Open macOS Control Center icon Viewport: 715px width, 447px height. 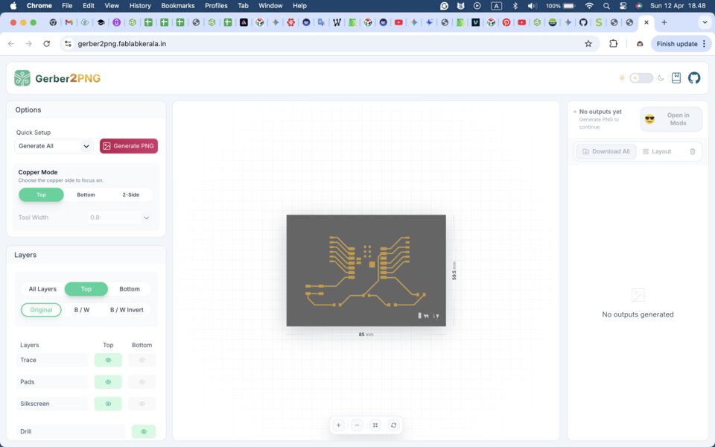click(x=623, y=6)
